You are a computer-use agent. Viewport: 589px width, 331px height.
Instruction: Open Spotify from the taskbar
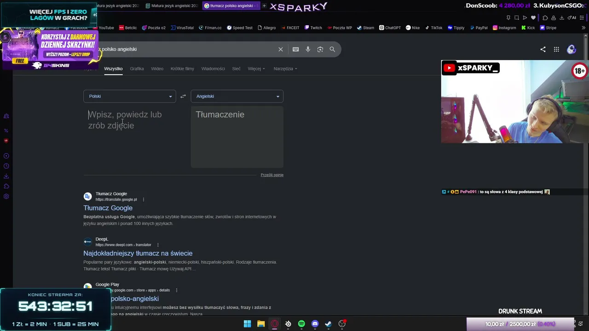(x=301, y=324)
